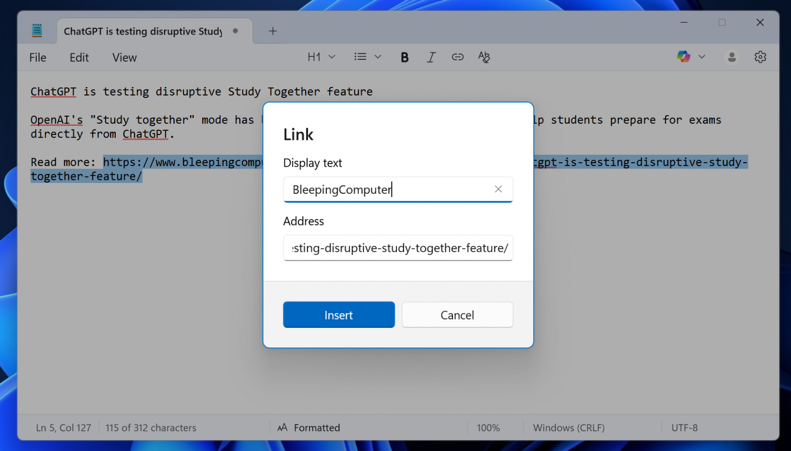Clear the Display text field with the X
This screenshot has width=791, height=451.
(x=498, y=189)
